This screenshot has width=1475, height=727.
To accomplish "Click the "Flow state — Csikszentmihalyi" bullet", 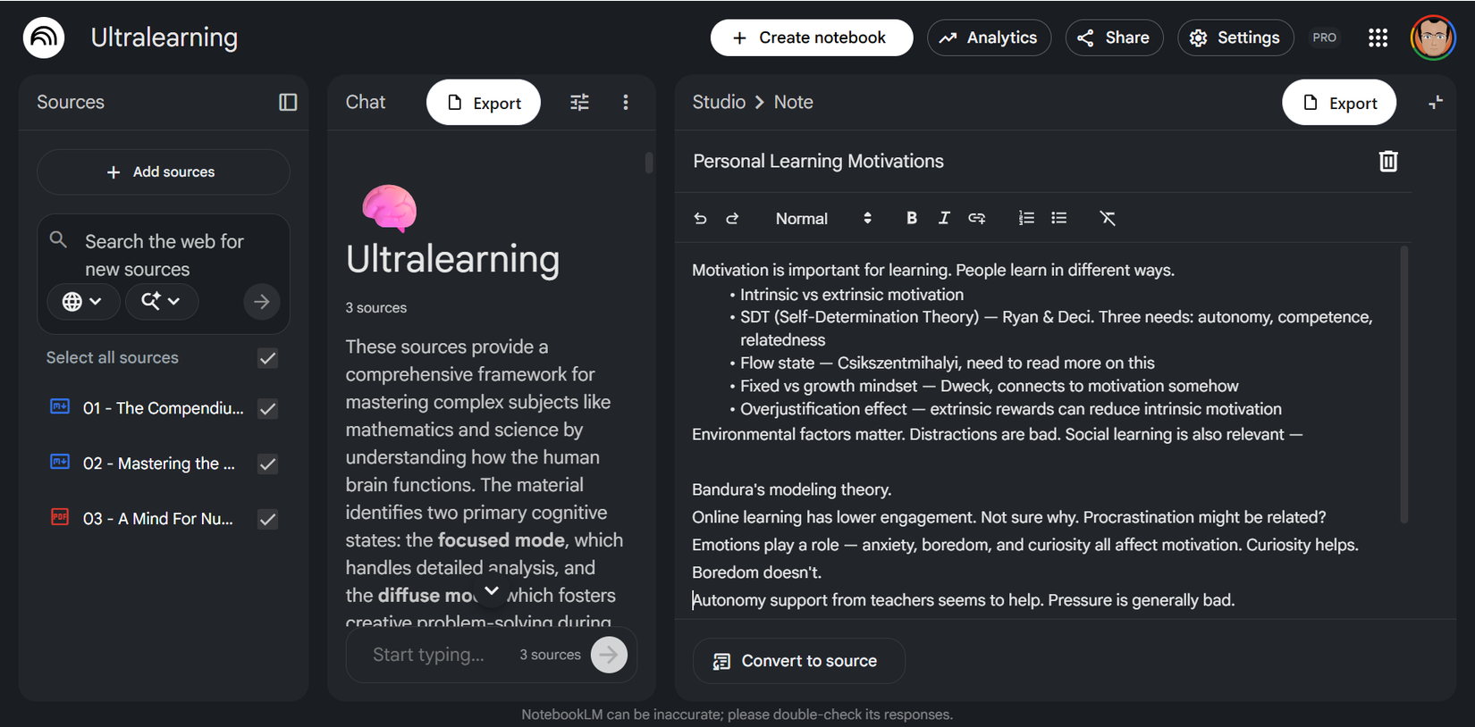I will [x=948, y=363].
